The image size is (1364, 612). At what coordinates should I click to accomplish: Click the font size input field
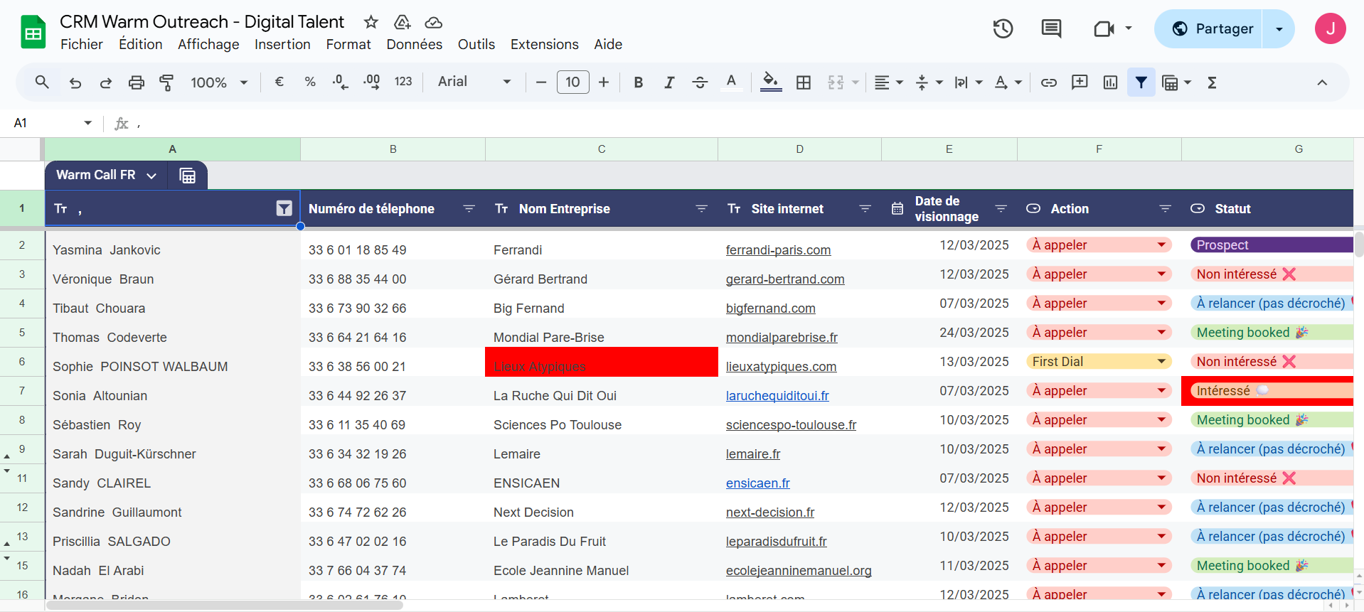pyautogui.click(x=572, y=82)
